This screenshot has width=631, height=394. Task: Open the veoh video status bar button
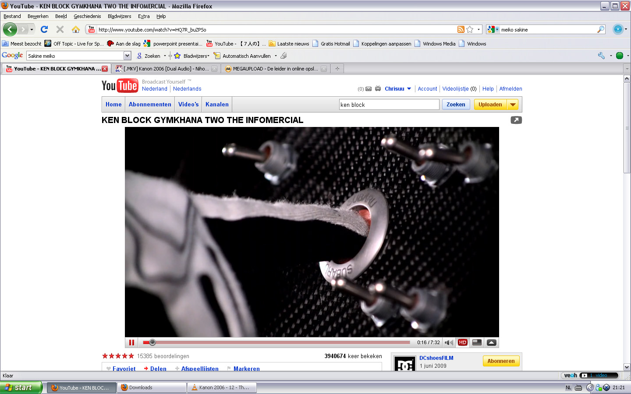click(590, 375)
